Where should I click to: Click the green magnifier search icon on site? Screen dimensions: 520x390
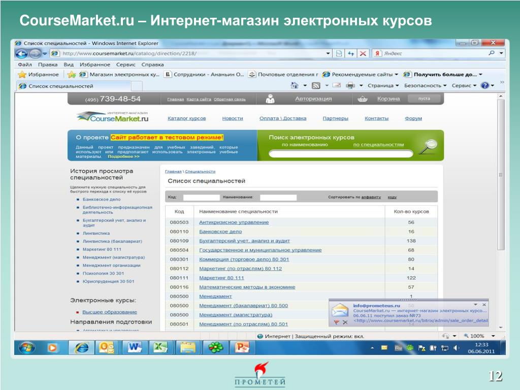pos(428,146)
